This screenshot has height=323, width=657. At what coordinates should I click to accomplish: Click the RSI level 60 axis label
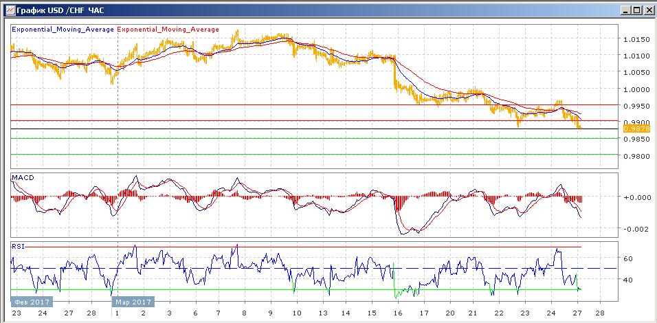[628, 259]
